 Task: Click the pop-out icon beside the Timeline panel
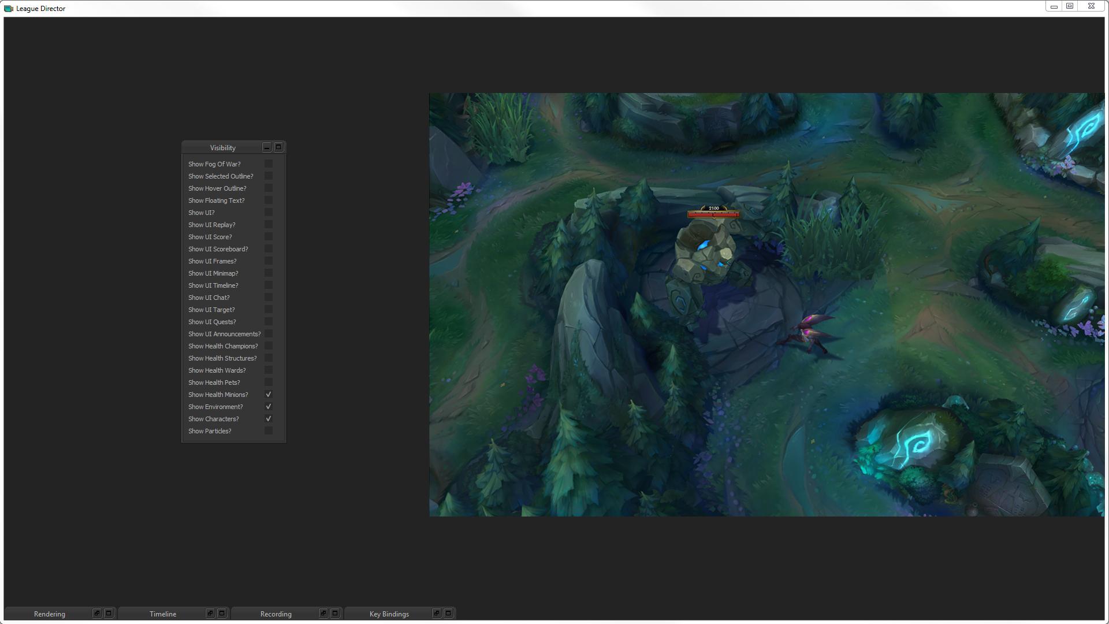pyautogui.click(x=211, y=614)
